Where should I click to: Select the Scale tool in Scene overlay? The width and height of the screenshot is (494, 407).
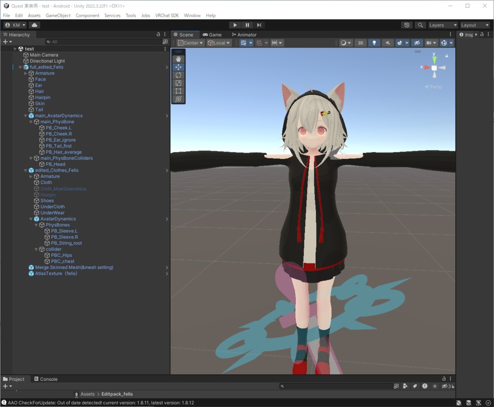tap(178, 83)
